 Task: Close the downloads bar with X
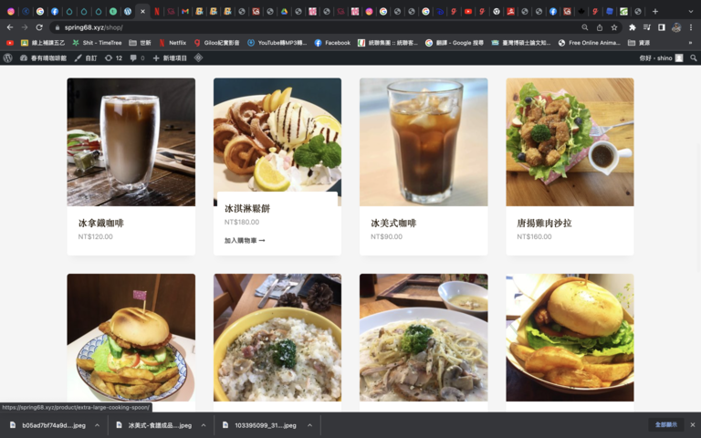pyautogui.click(x=693, y=425)
